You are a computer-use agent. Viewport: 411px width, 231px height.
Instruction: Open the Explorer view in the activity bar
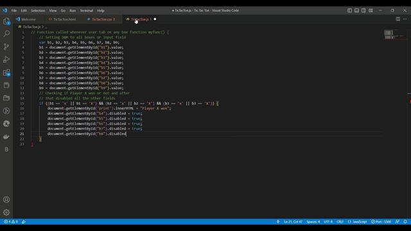tap(6, 21)
